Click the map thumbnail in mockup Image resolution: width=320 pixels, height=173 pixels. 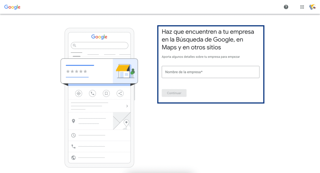point(122,121)
